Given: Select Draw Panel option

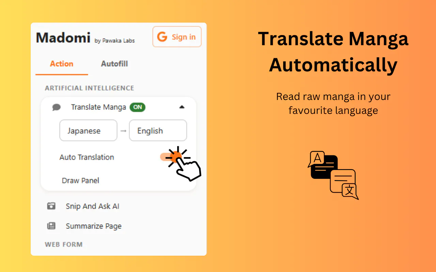Looking at the screenshot, I should pyautogui.click(x=80, y=181).
